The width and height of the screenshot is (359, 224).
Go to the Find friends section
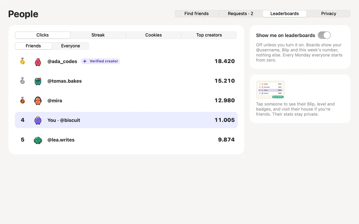(197, 14)
